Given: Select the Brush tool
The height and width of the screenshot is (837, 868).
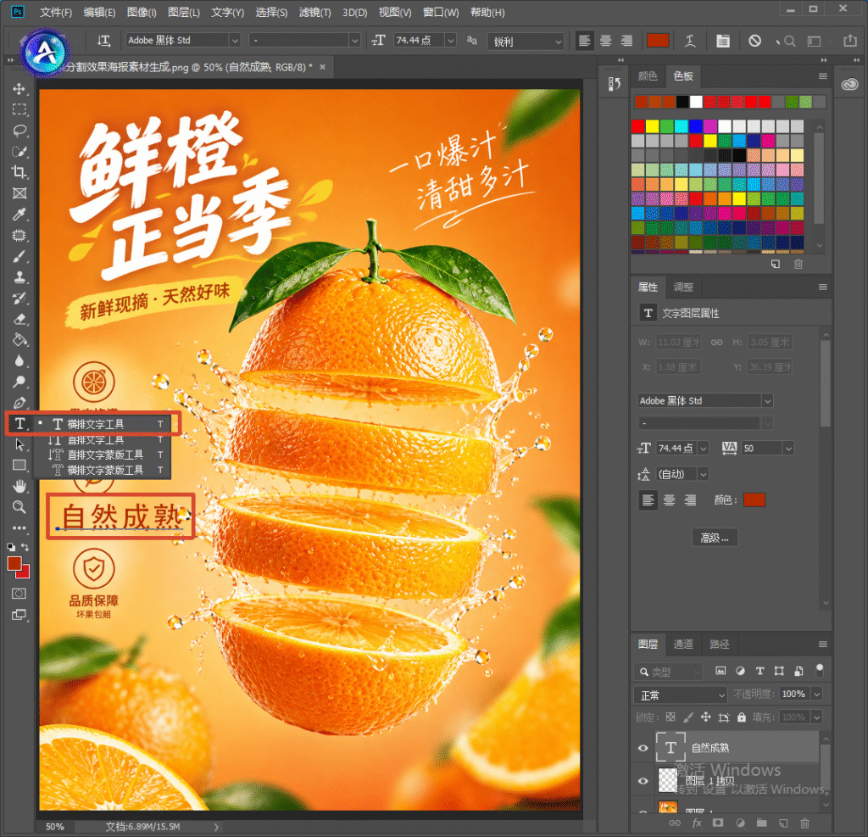Looking at the screenshot, I should [19, 256].
